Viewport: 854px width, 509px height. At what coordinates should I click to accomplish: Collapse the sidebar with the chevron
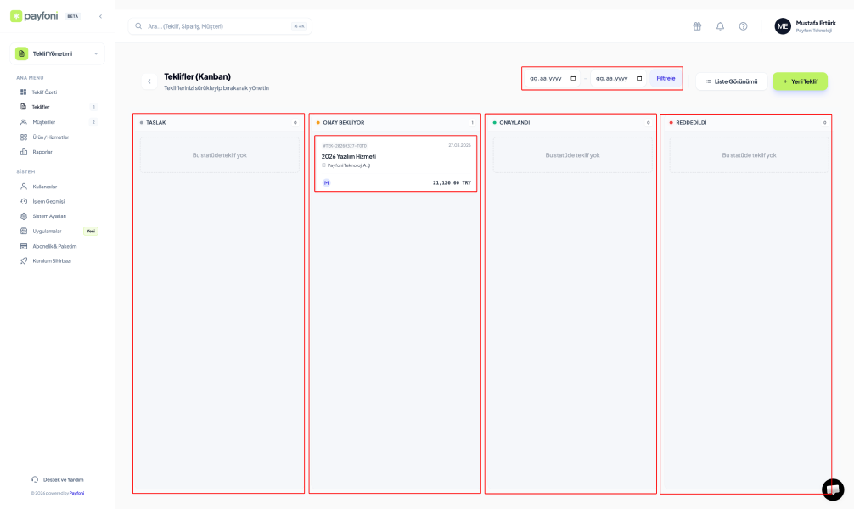click(100, 16)
